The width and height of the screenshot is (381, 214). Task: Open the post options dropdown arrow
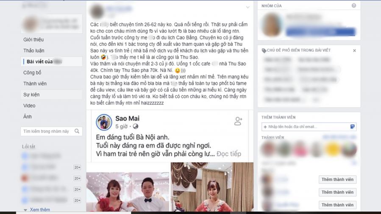click(248, 7)
